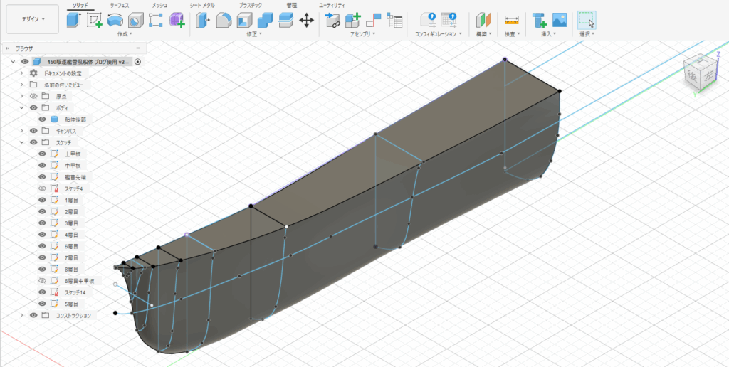Collapse the ブラウザ panel with minus button
The width and height of the screenshot is (729, 367).
coord(139,48)
